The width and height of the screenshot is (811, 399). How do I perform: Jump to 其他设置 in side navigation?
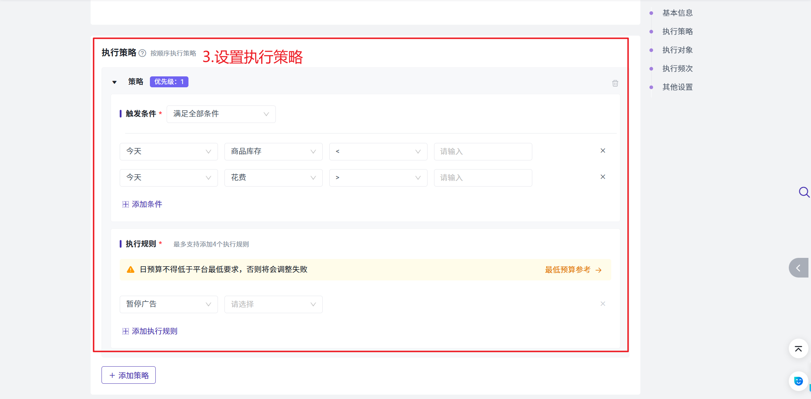(x=677, y=87)
